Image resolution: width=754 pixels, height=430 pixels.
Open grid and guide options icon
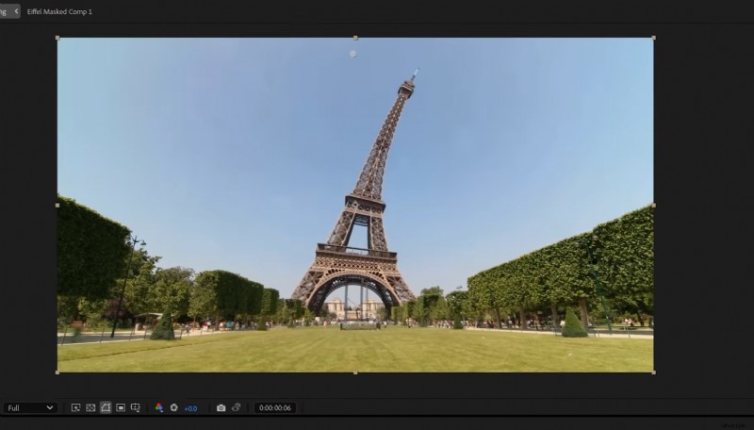coord(136,407)
